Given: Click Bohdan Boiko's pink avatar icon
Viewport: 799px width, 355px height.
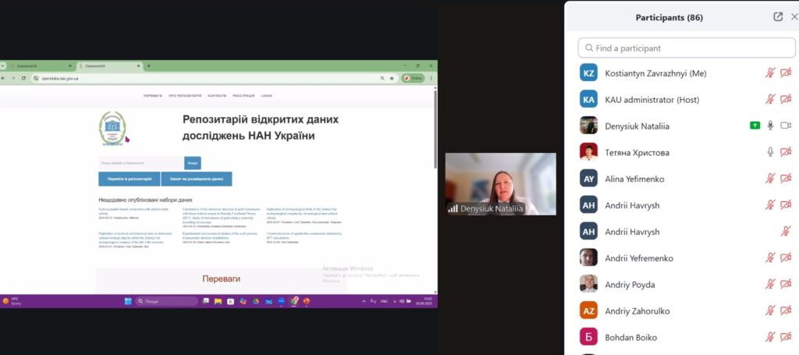Looking at the screenshot, I should point(589,337).
